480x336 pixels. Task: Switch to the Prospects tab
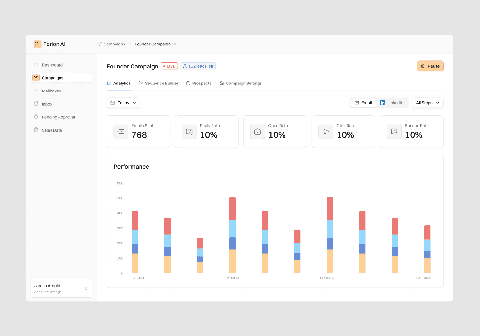(202, 83)
